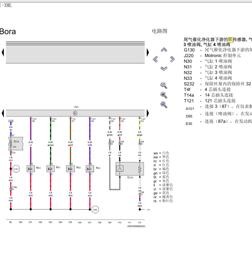Select the plain magnifier icon
Screen dimensions: 252x254
click(164, 86)
